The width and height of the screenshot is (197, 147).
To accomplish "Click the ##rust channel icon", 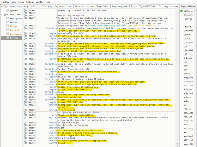I will [x=8, y=22].
